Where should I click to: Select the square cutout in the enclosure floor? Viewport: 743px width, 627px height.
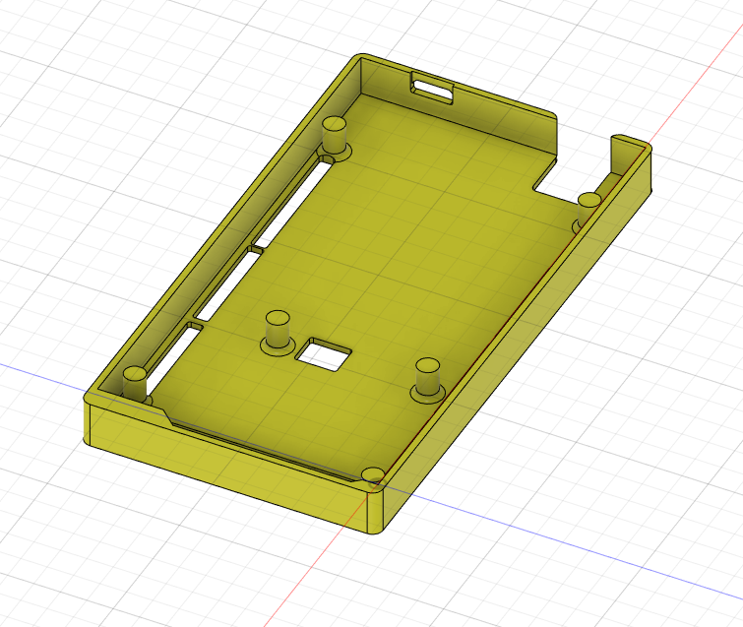point(324,354)
